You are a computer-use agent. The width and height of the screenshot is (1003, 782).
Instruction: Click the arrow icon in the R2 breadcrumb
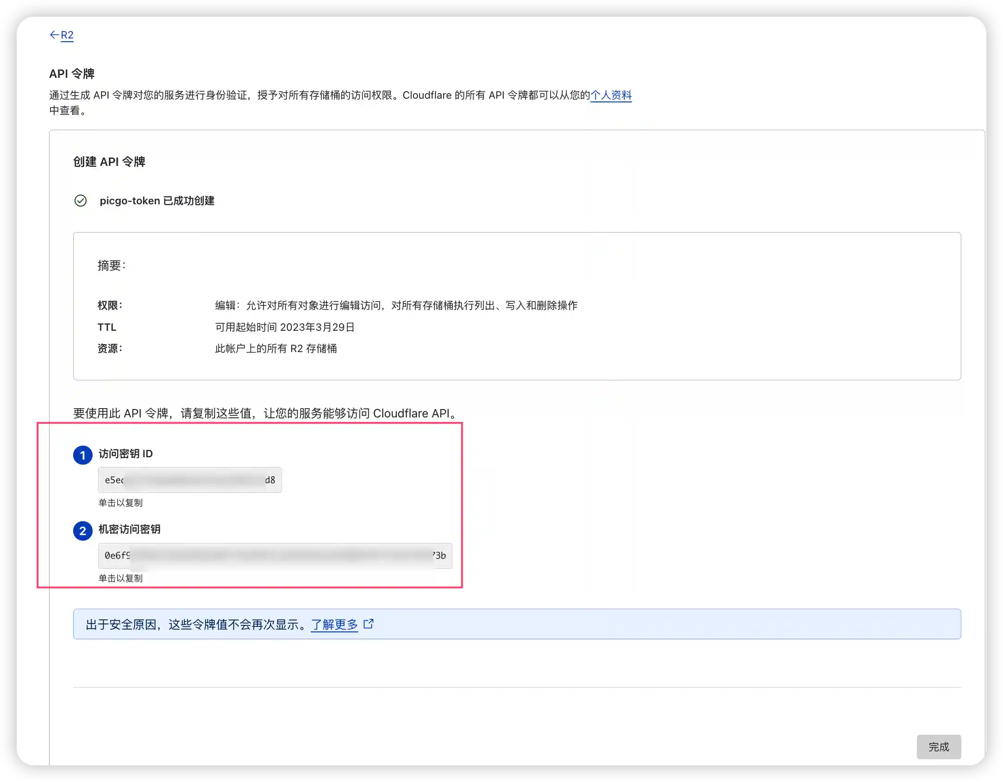[x=54, y=35]
